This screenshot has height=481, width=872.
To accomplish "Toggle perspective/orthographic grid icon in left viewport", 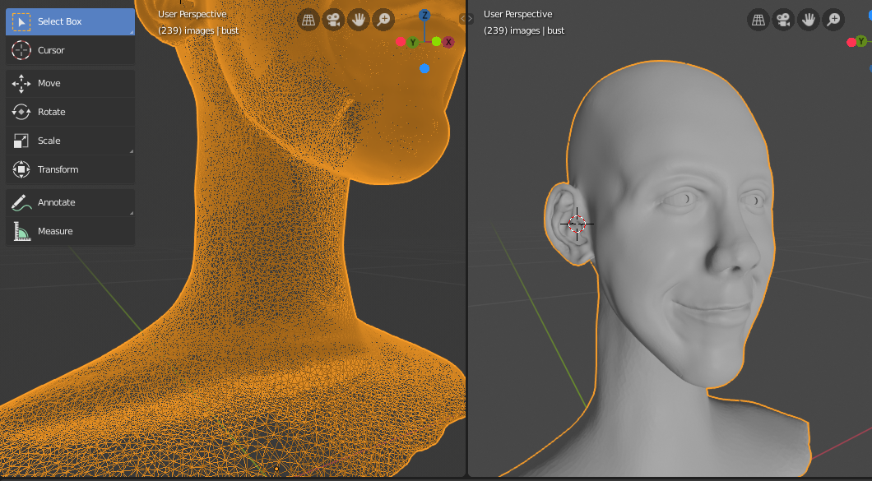I will tap(308, 20).
